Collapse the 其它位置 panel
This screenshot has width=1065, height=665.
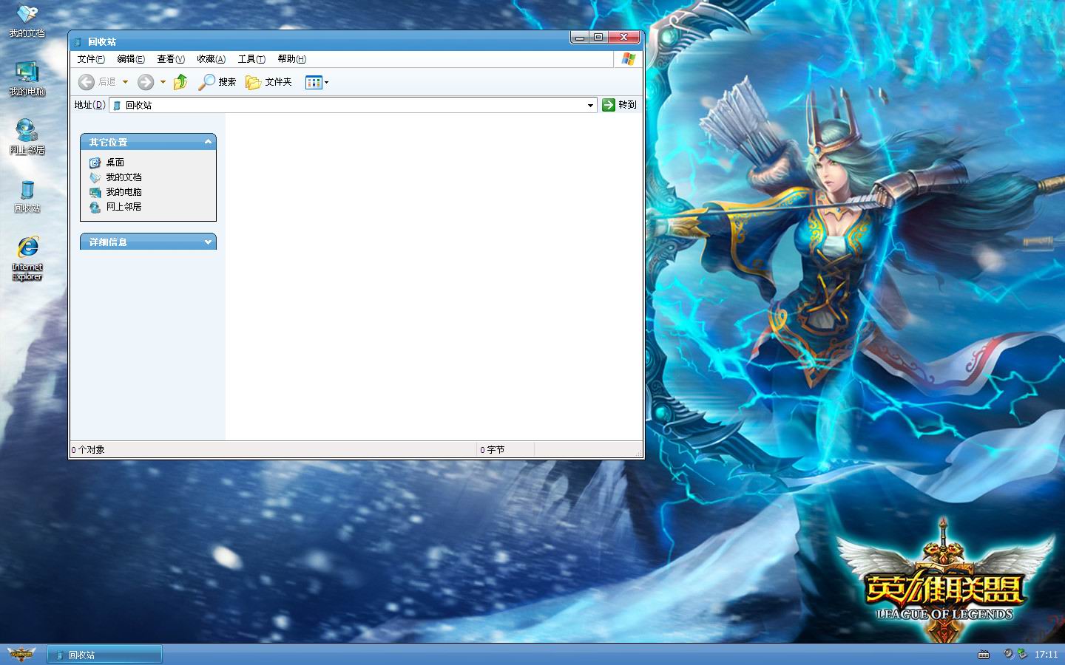click(208, 142)
